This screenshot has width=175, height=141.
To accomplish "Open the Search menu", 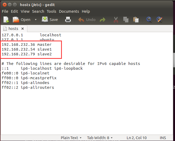I will coord(38,11).
